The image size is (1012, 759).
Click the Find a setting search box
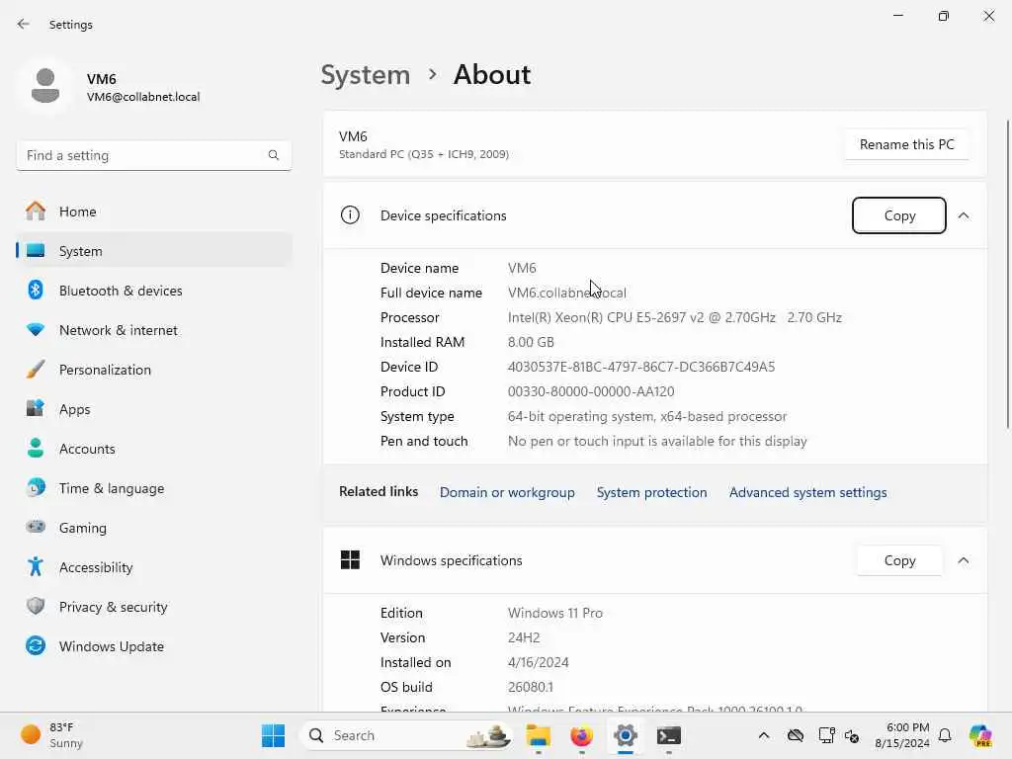(153, 155)
